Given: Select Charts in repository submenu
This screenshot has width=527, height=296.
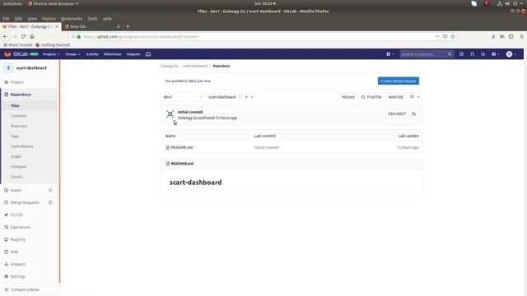Looking at the screenshot, I should coord(16,177).
